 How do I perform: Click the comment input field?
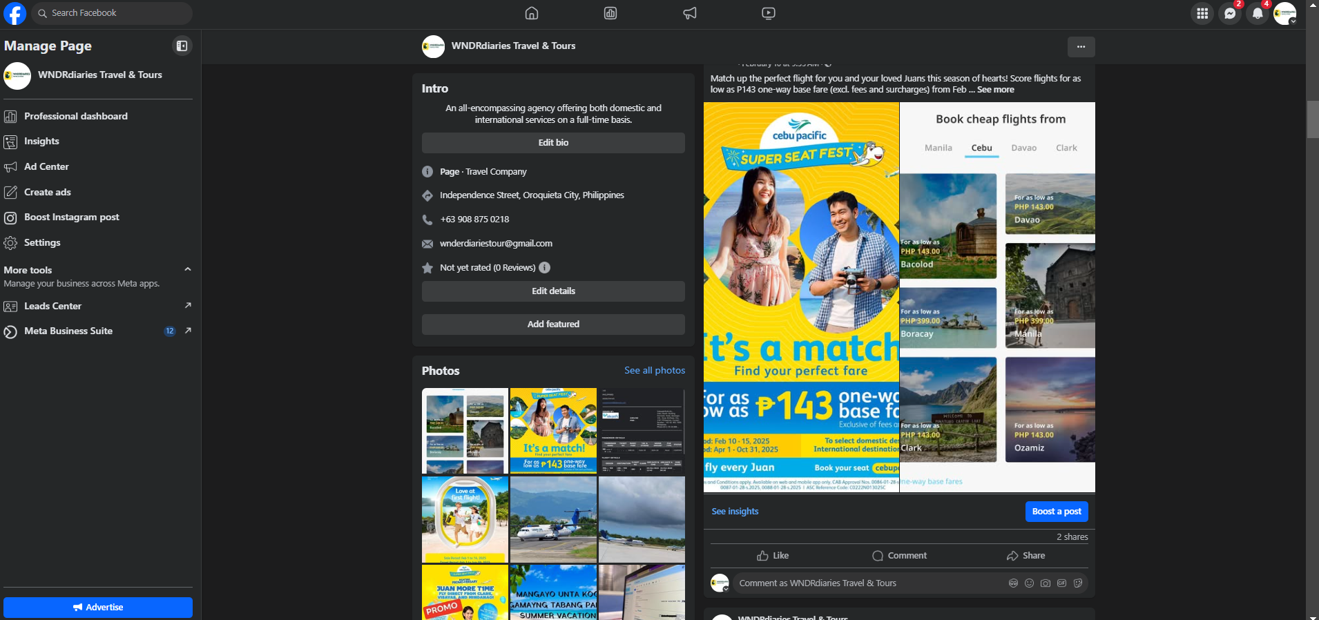tap(870, 583)
